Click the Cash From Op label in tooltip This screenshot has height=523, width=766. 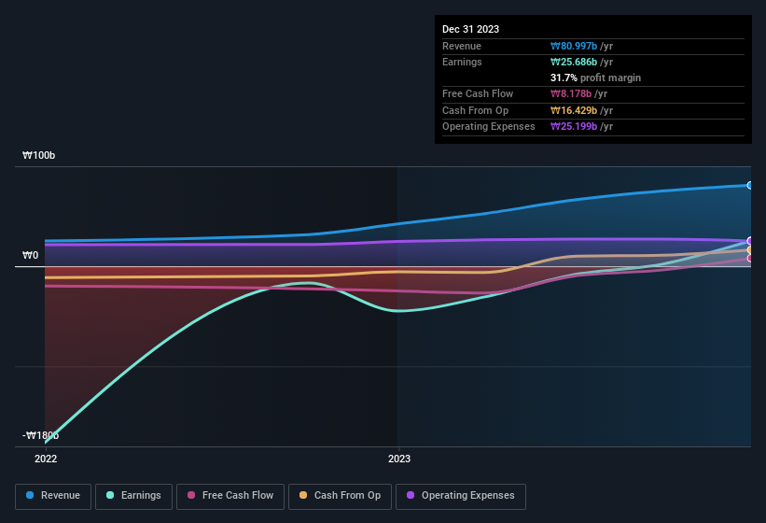click(x=475, y=110)
